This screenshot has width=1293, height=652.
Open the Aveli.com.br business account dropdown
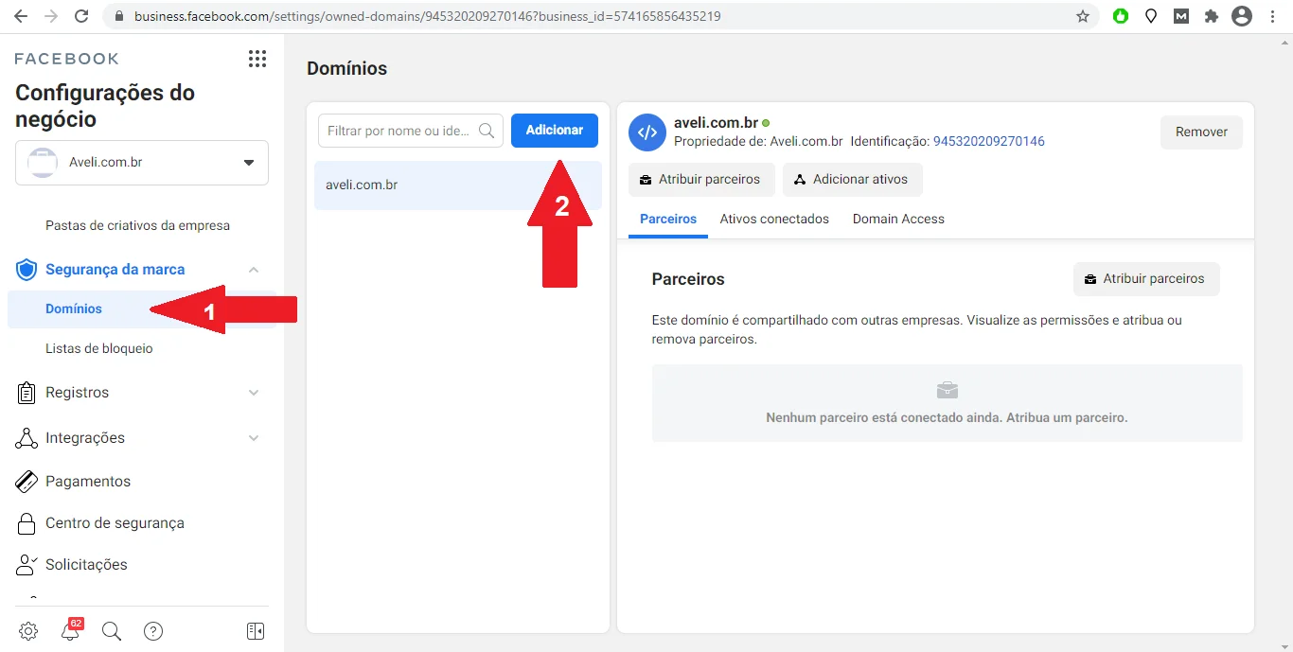coord(142,163)
